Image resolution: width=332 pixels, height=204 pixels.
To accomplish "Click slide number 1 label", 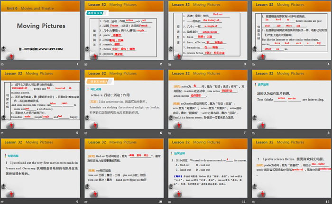I will (x=77, y=64).
